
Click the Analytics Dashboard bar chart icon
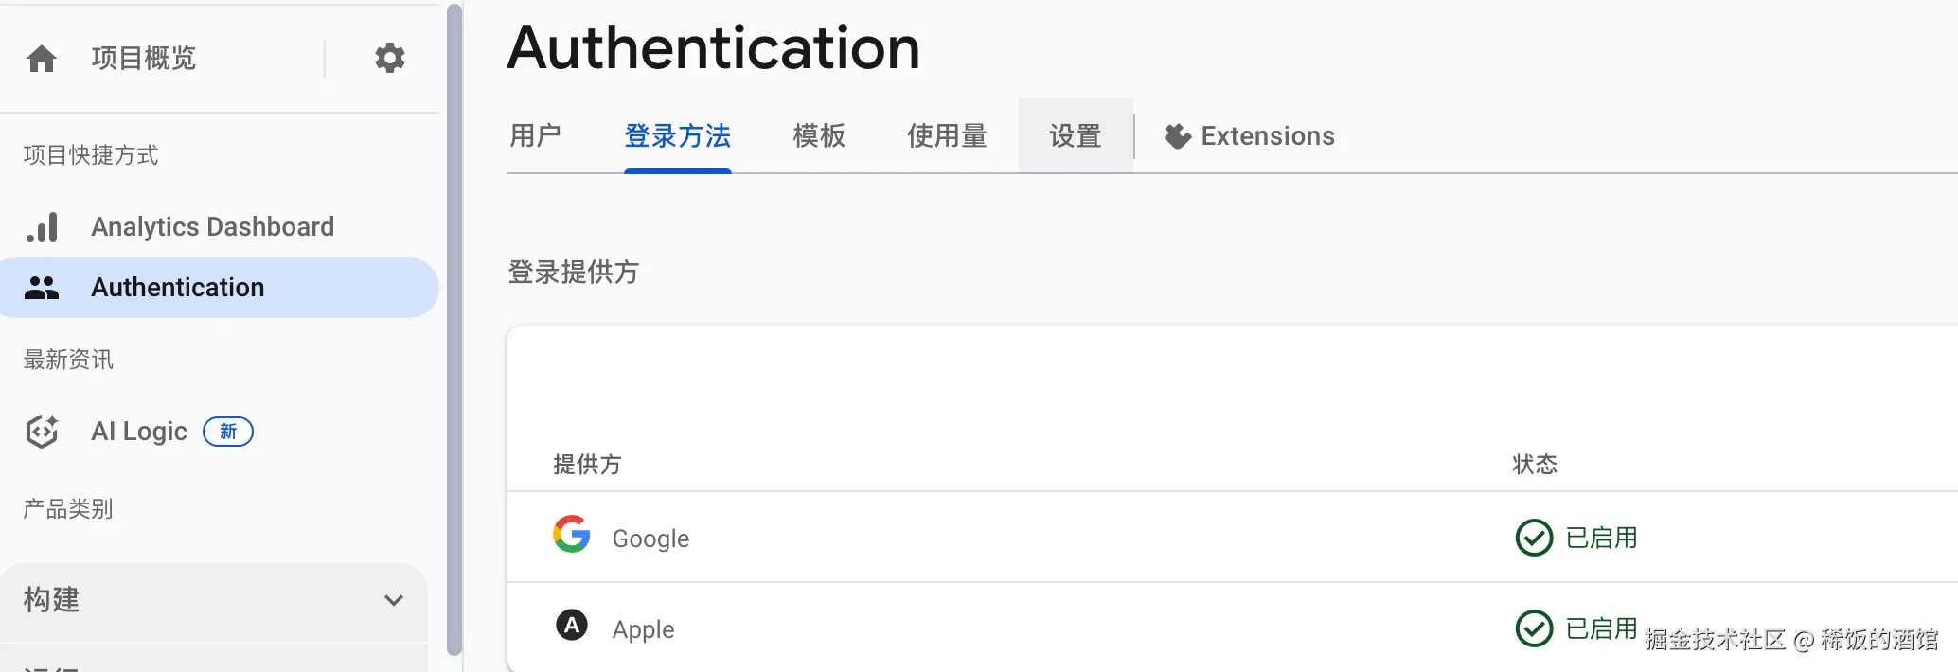click(42, 227)
